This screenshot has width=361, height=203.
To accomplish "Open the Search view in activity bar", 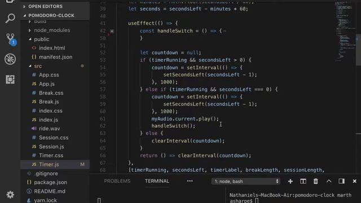I will [10, 19].
